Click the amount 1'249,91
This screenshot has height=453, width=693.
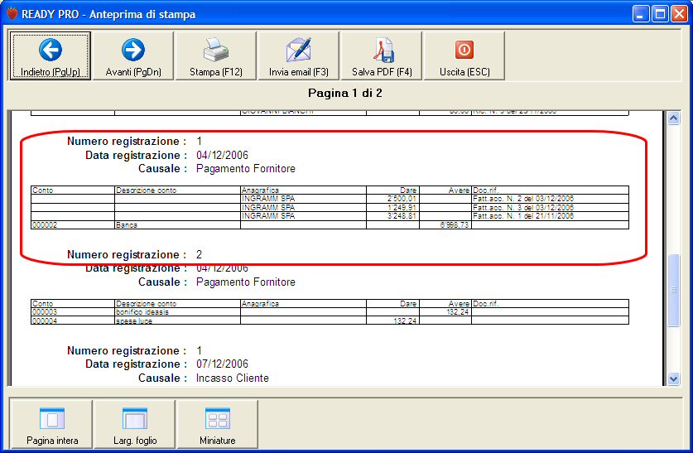(402, 207)
